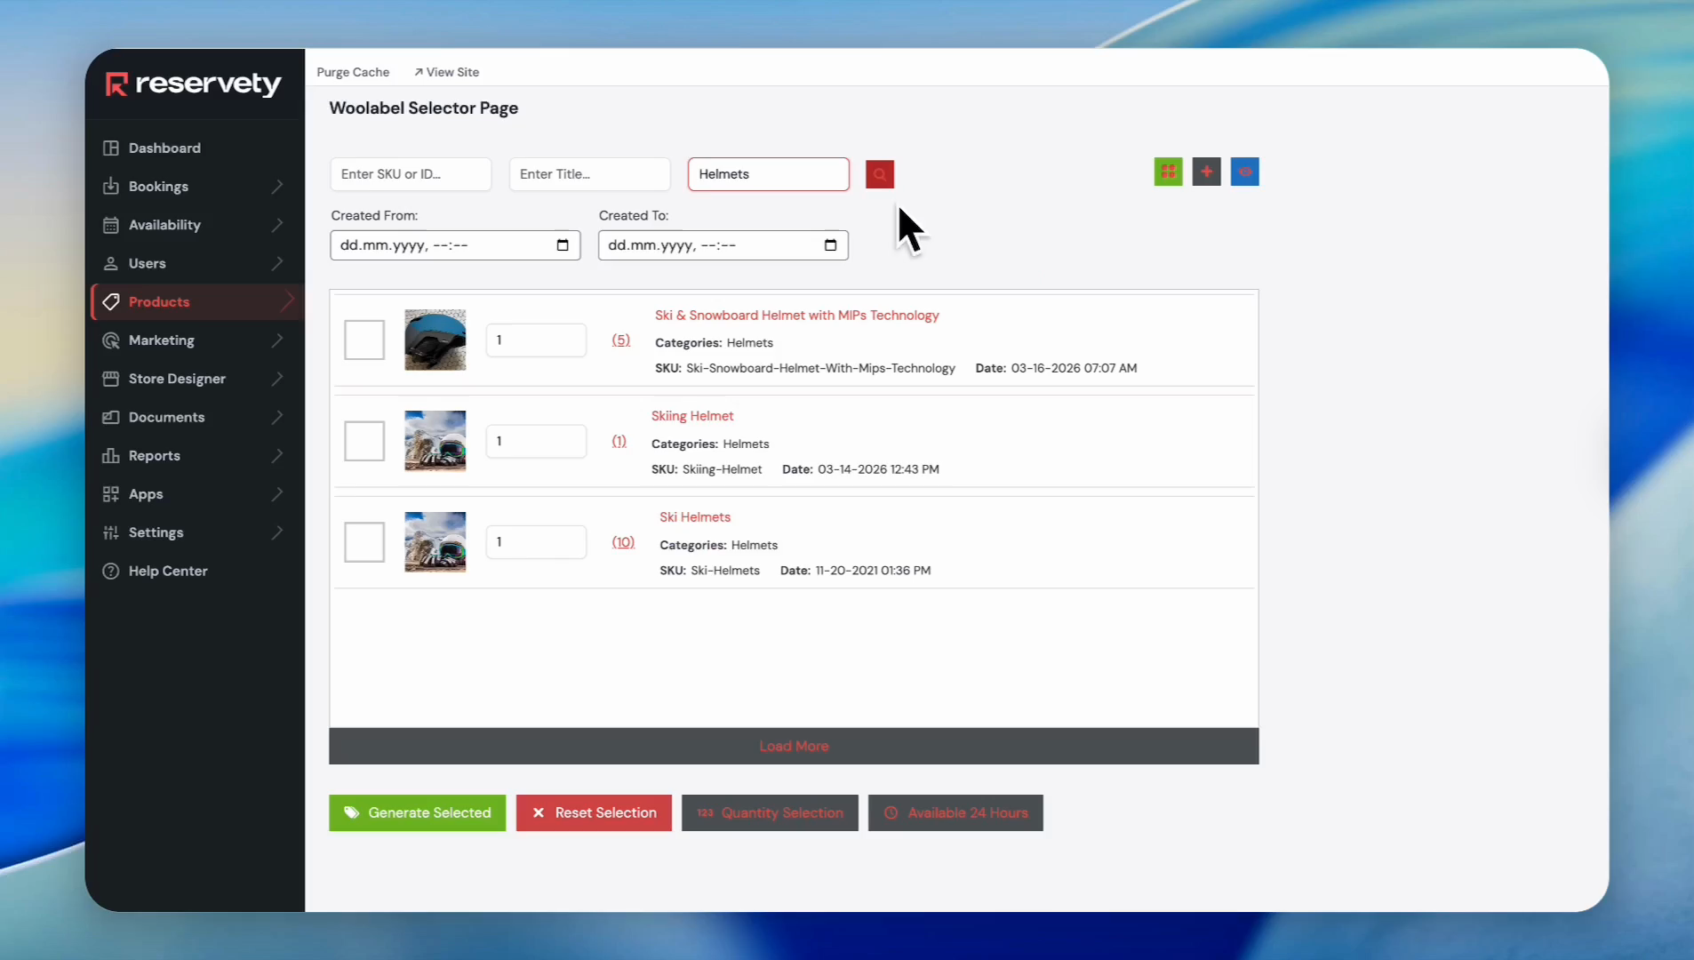Screen dimensions: 1694x960
Task: Click the Generate Selected button
Action: tap(417, 812)
